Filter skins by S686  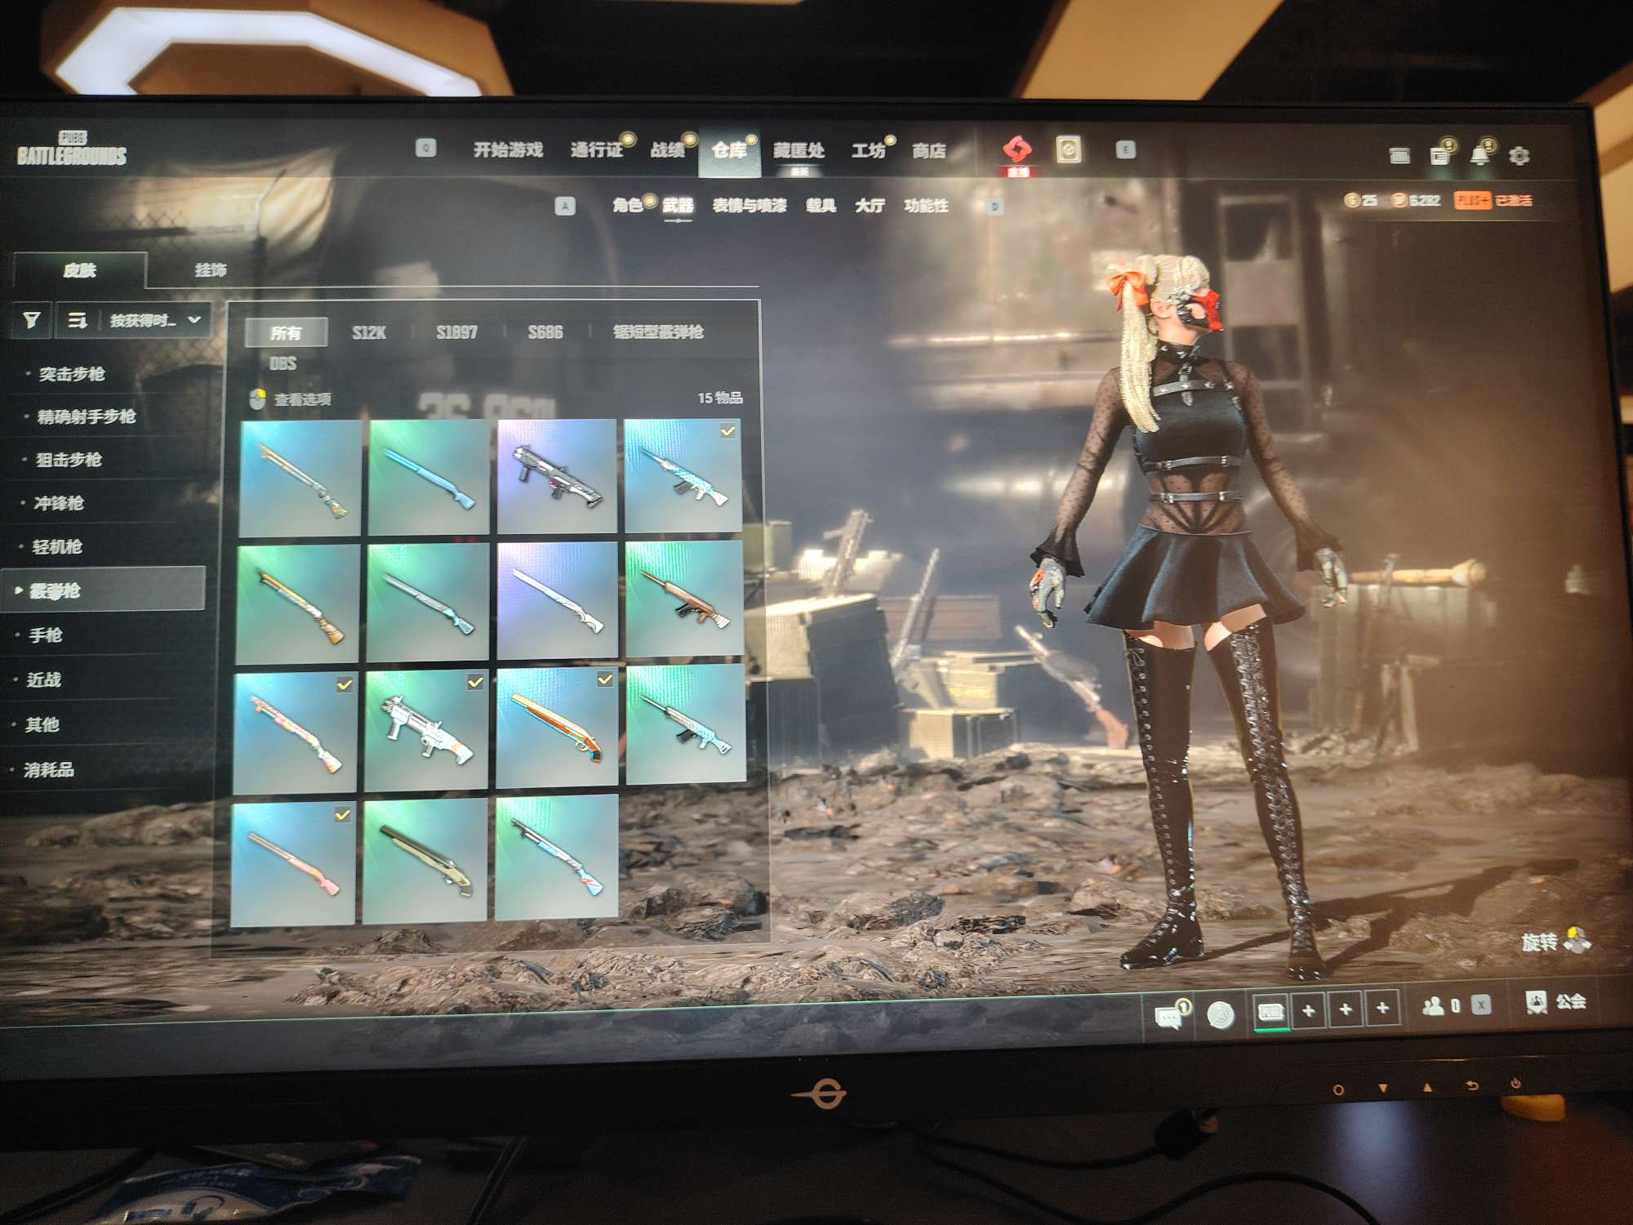click(x=545, y=332)
